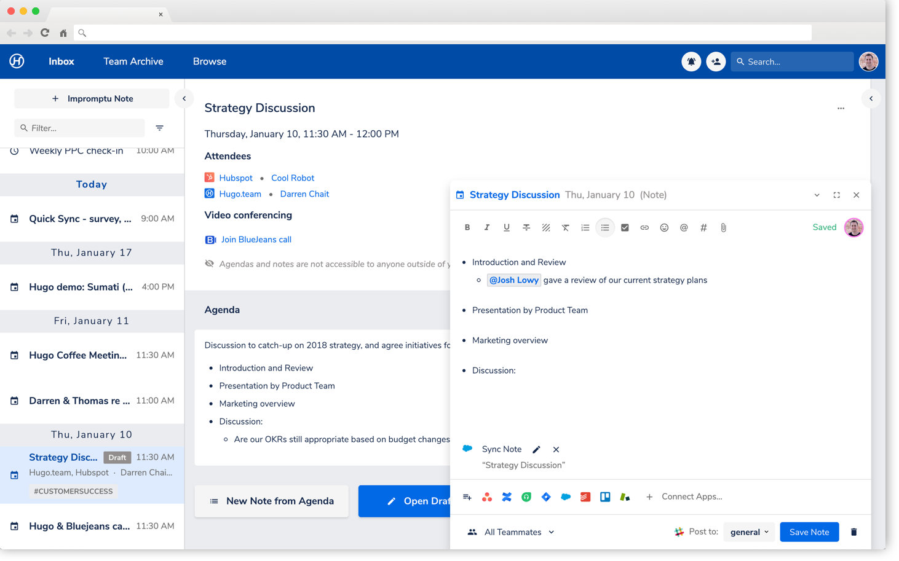Screen dimensions: 899x561
Task: Focus the header Search field
Action: coord(792,61)
